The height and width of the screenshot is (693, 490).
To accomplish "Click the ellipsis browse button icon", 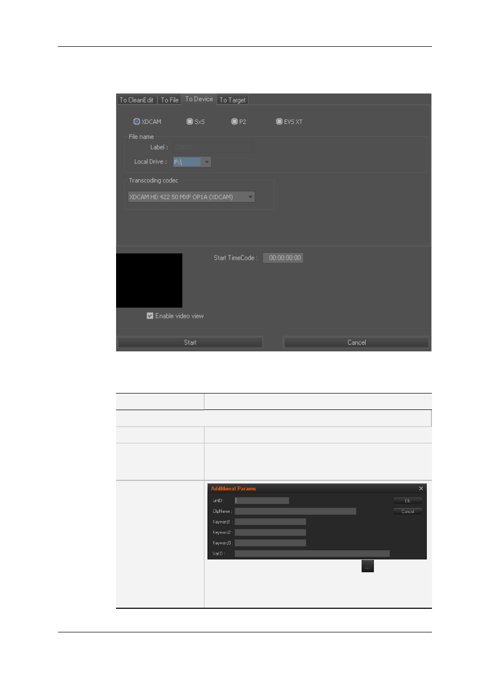I will 368,566.
